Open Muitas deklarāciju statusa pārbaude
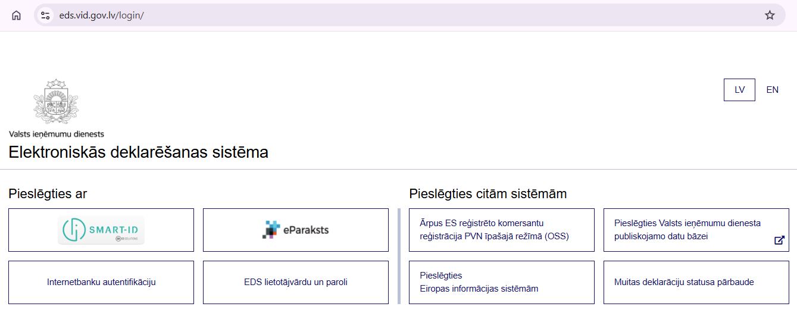797x319 pixels. (x=696, y=282)
